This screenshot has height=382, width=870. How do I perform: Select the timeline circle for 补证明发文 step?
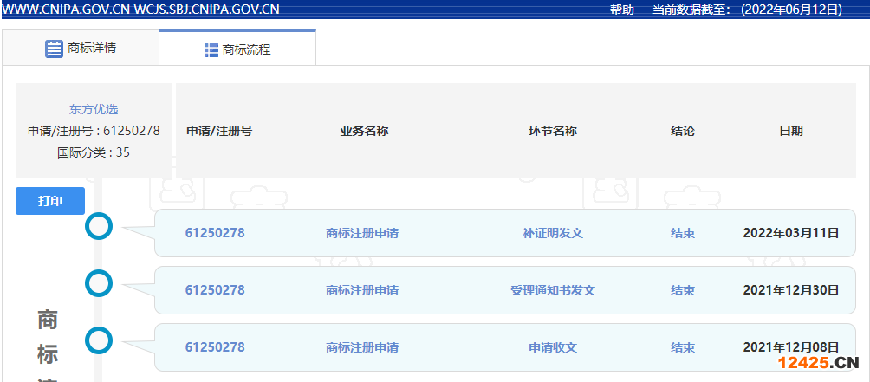(x=100, y=227)
